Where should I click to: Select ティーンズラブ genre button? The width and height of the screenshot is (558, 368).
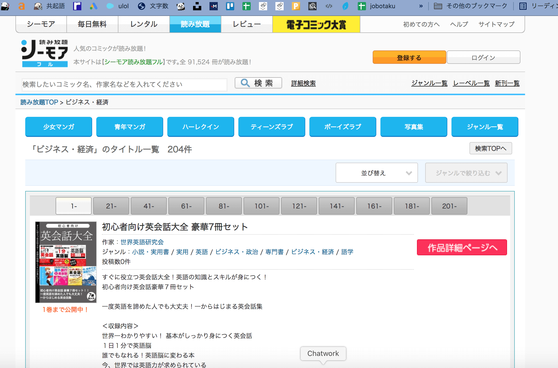coord(272,127)
